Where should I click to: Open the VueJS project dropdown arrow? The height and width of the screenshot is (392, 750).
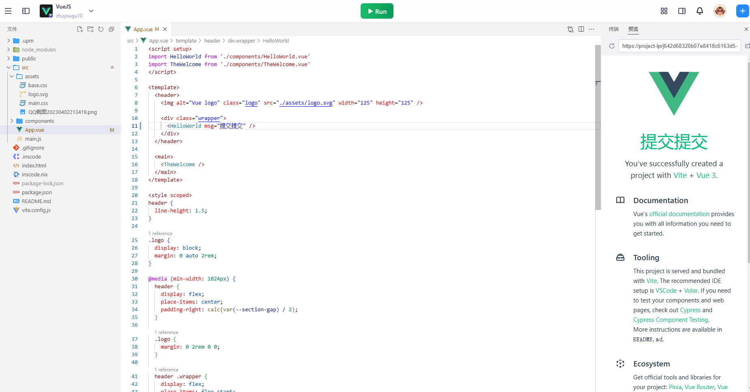tap(91, 11)
